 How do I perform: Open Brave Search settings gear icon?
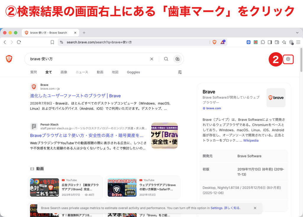[x=288, y=59]
